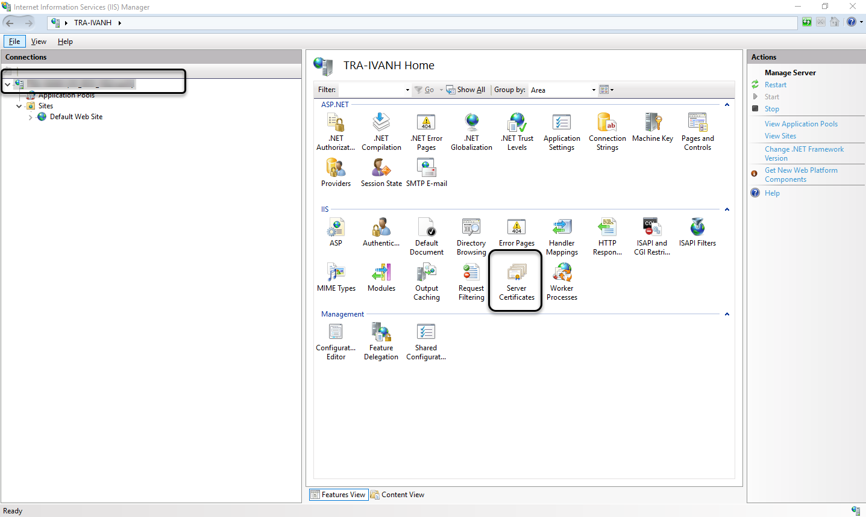Screen dimensions: 866x517
Task: Click the Refresh page toolbar icon
Action: point(806,22)
